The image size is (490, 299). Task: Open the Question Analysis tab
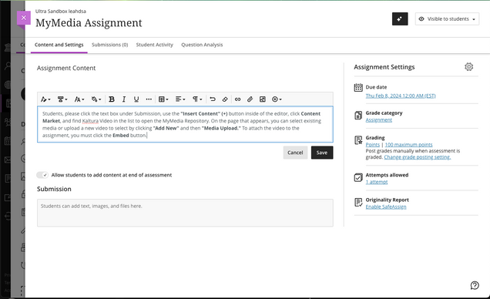202,45
